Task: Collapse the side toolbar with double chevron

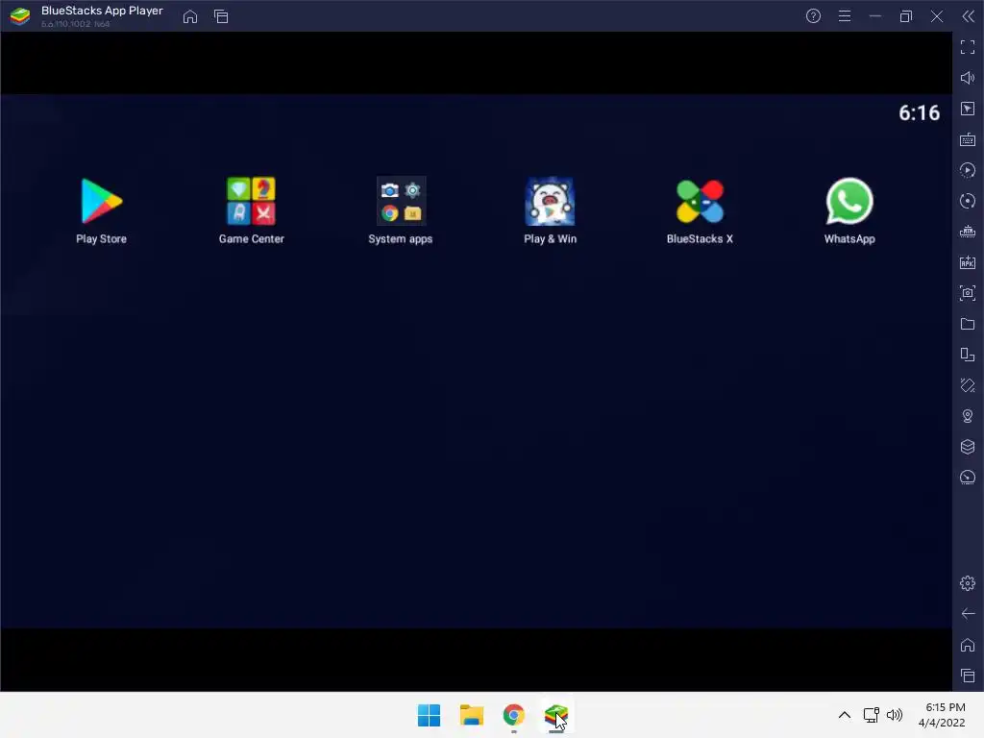Action: point(969,16)
